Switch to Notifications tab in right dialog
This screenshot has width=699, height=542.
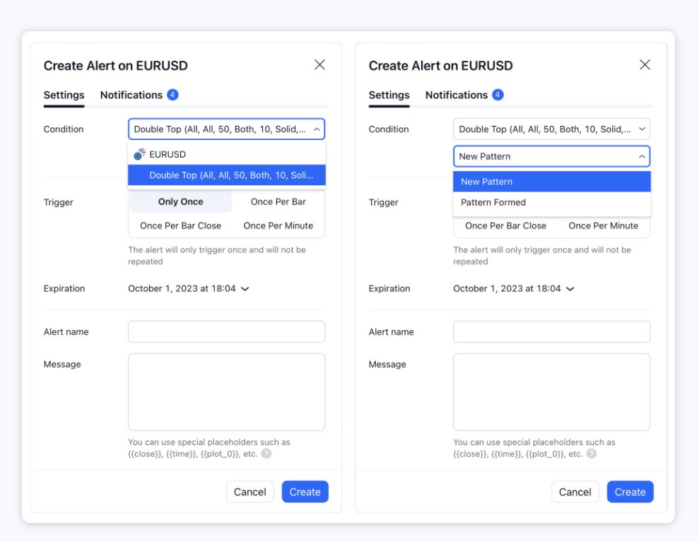click(457, 95)
